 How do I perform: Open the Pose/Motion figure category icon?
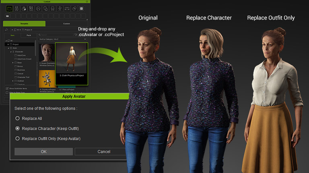pyautogui.click(x=60, y=8)
